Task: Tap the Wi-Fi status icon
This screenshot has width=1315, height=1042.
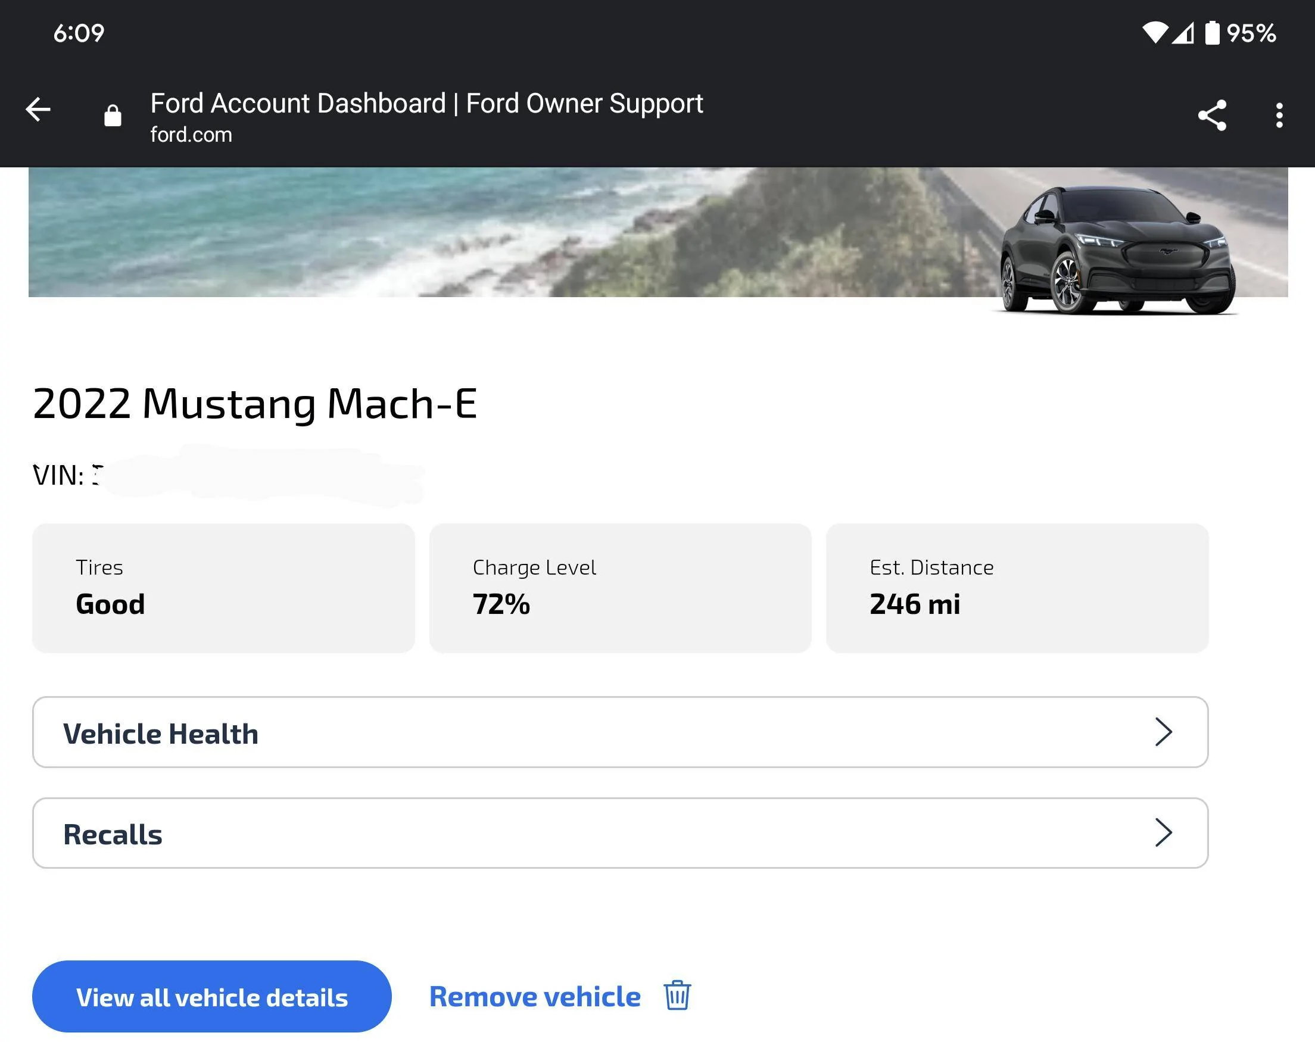Action: pyautogui.click(x=1155, y=33)
